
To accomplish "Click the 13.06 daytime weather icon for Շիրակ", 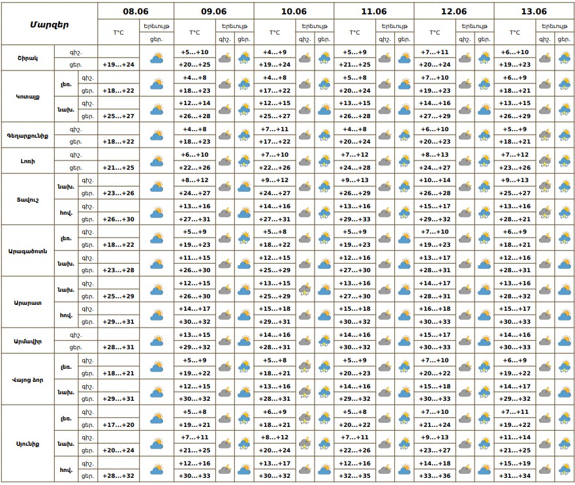I will coord(564,58).
